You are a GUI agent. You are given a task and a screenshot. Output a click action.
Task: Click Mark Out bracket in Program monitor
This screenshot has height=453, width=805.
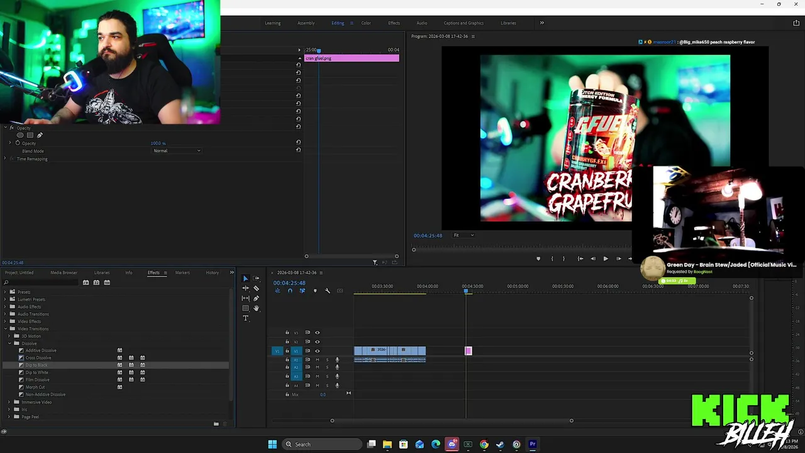click(x=563, y=259)
